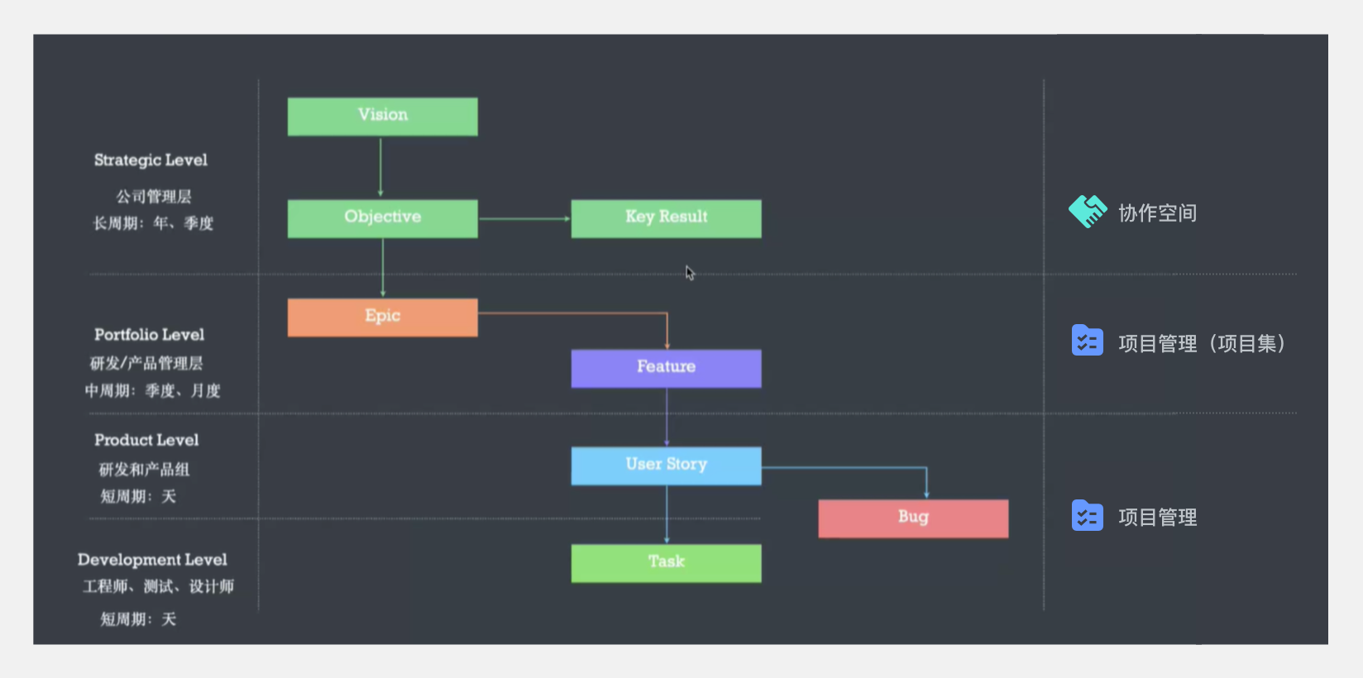
Task: Select the blue User Story box
Action: pyautogui.click(x=666, y=466)
